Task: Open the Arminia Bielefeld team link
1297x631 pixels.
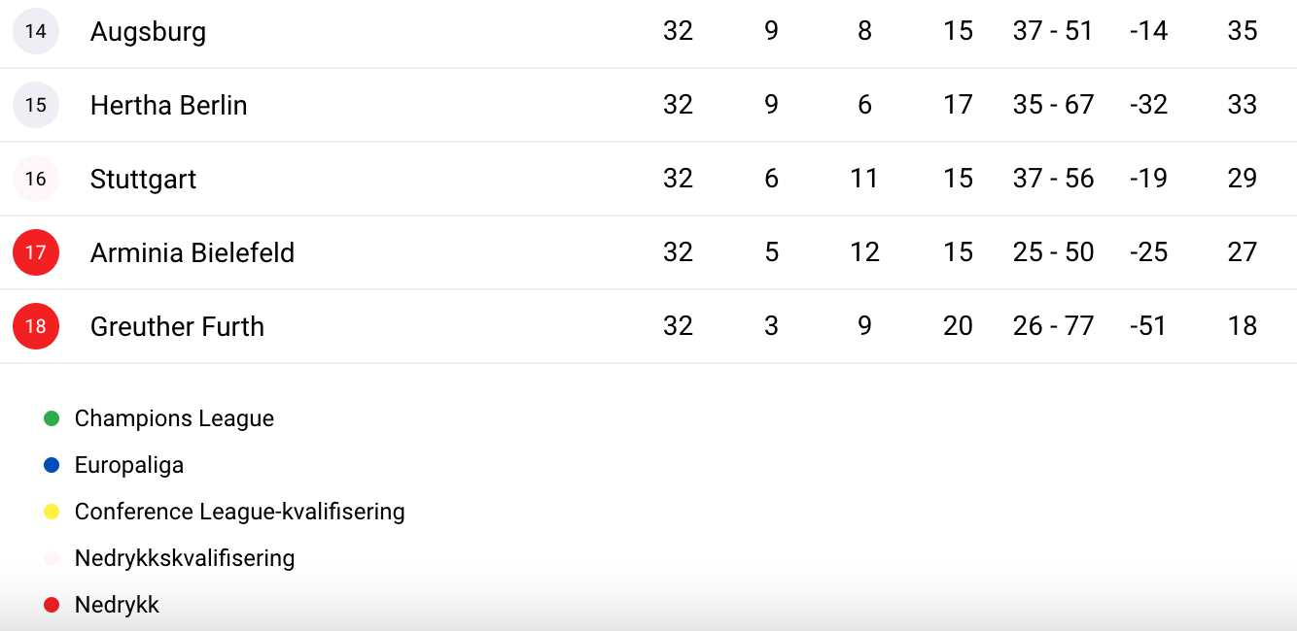Action: [192, 252]
